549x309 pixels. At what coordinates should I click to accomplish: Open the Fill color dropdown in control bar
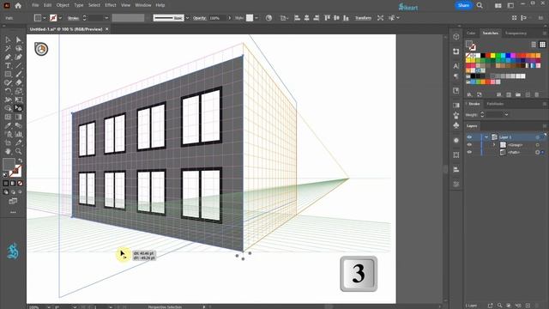(x=44, y=18)
